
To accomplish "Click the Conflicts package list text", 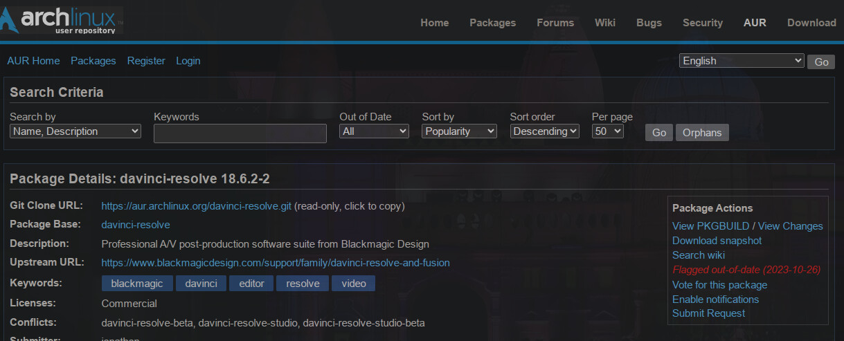I will coord(263,323).
